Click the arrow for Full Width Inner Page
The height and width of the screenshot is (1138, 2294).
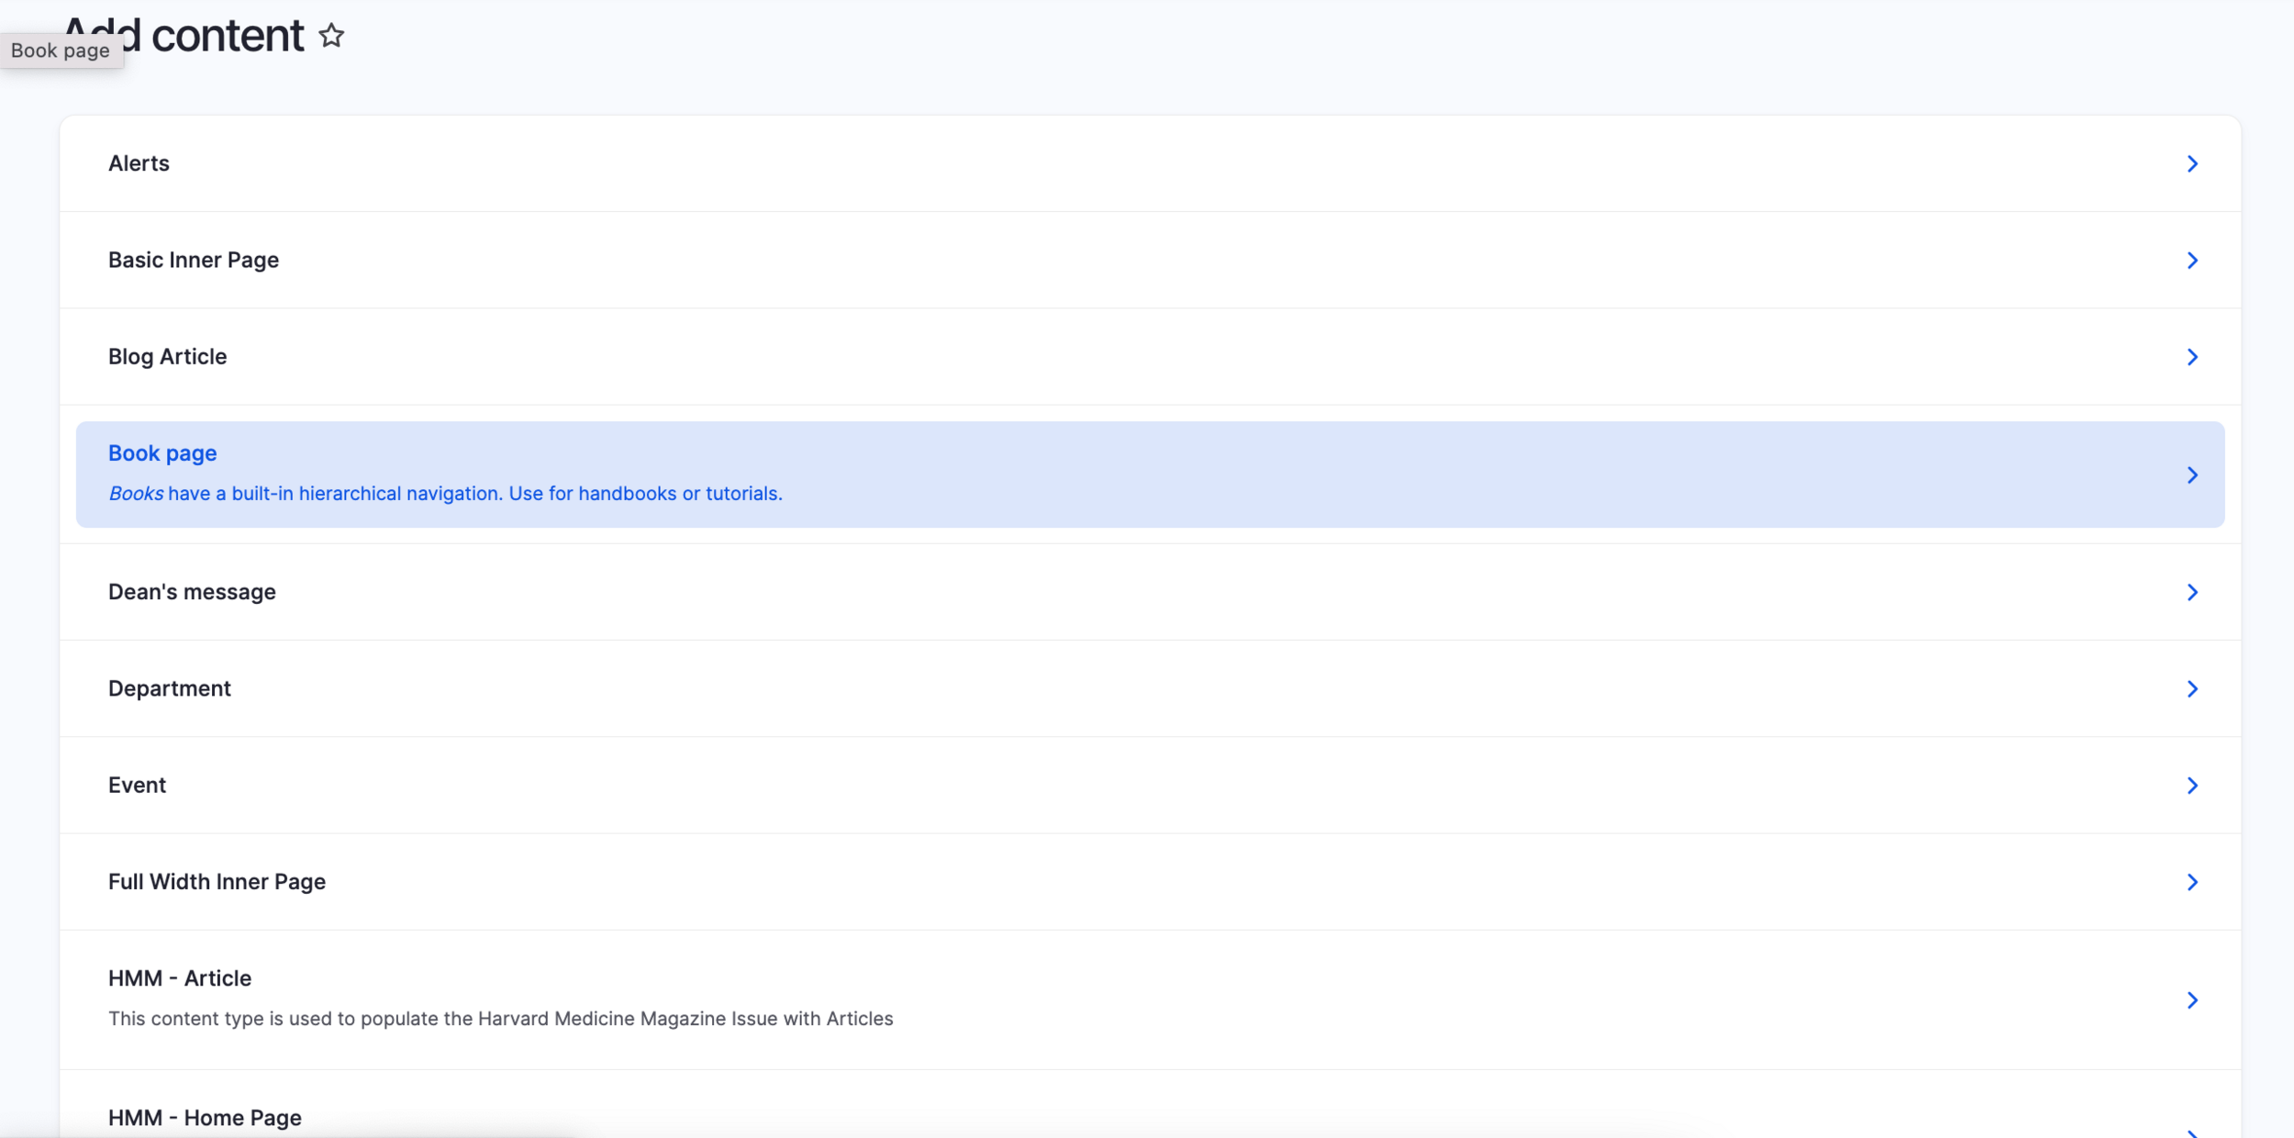[2192, 882]
